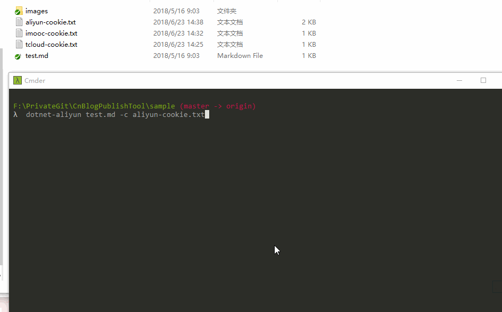This screenshot has height=312, width=502.
Task: Click the imooc-cookie.txt file icon
Action: pos(19,33)
